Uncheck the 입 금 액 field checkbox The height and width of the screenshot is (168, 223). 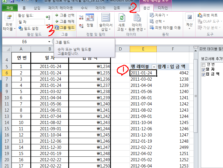point(204,74)
